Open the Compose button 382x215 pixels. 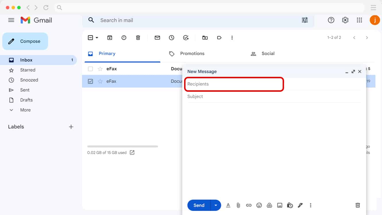click(25, 41)
